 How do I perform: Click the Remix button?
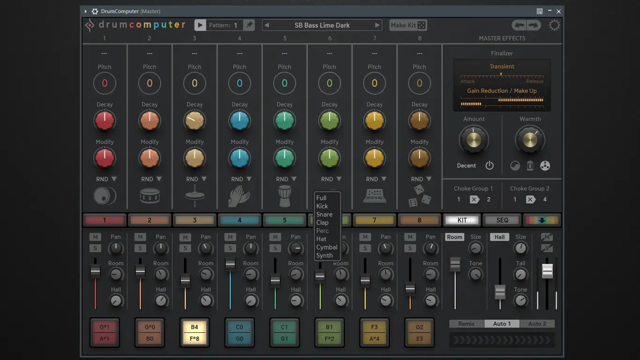(x=466, y=323)
